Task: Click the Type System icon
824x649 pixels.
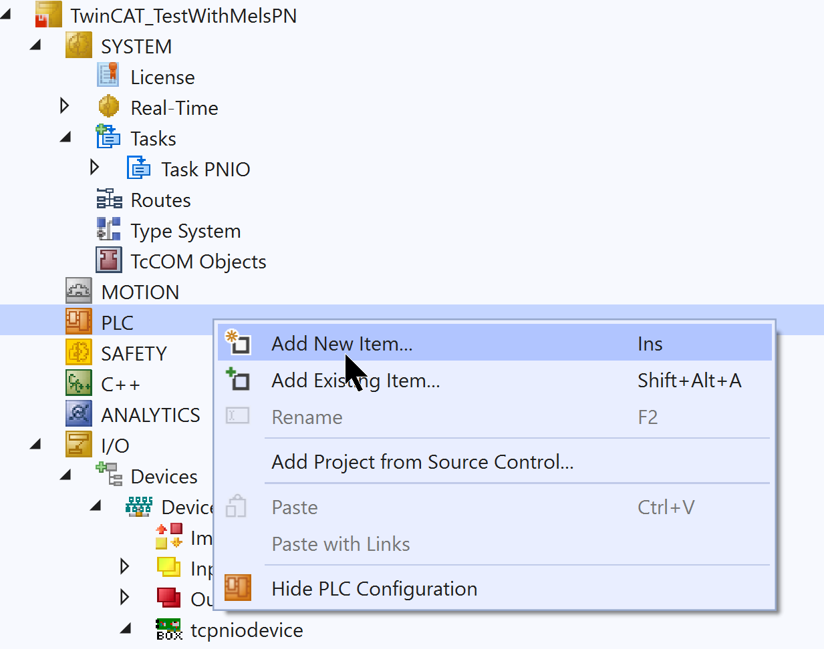Action: (109, 229)
